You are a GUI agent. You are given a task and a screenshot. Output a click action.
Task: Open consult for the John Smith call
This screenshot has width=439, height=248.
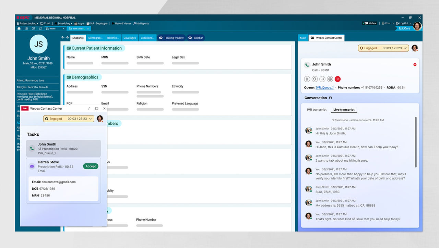tap(315, 79)
